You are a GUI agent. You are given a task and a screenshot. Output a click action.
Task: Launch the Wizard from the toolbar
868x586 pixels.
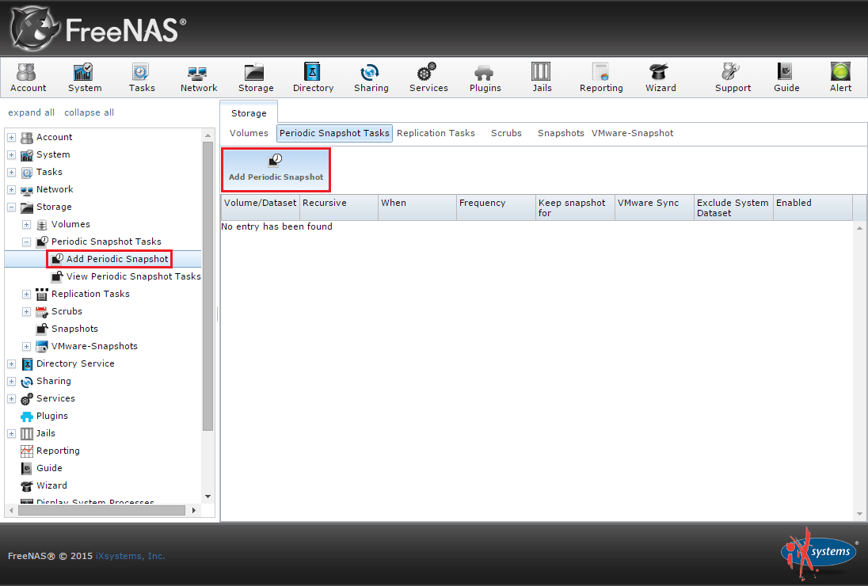click(x=661, y=77)
